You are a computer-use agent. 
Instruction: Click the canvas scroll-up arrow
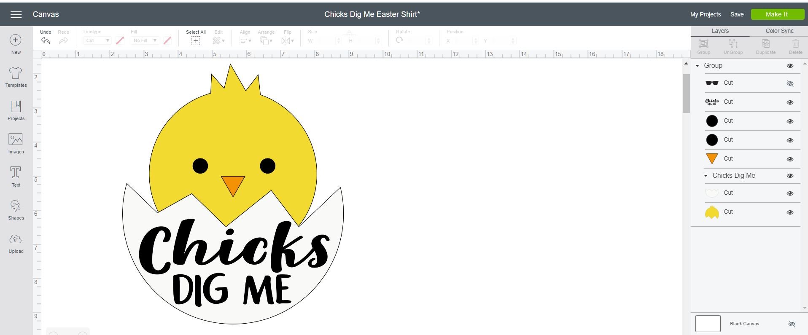(686, 64)
